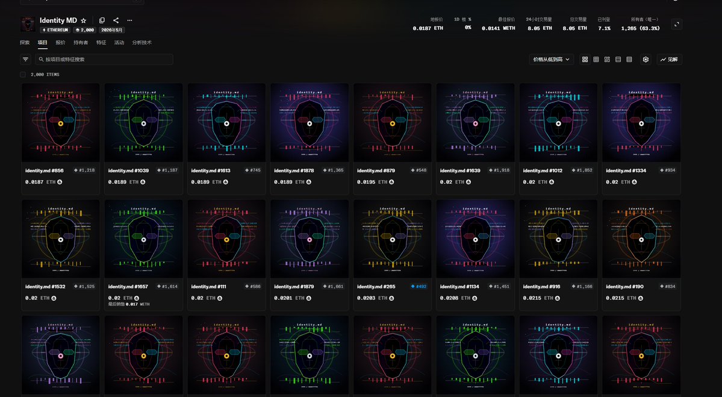Focus the 按项目或特征搜索 search field

(104, 60)
